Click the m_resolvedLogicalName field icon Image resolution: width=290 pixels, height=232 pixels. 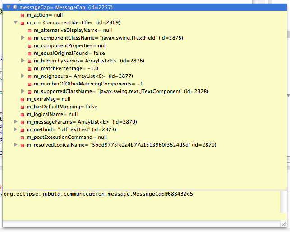(23, 145)
